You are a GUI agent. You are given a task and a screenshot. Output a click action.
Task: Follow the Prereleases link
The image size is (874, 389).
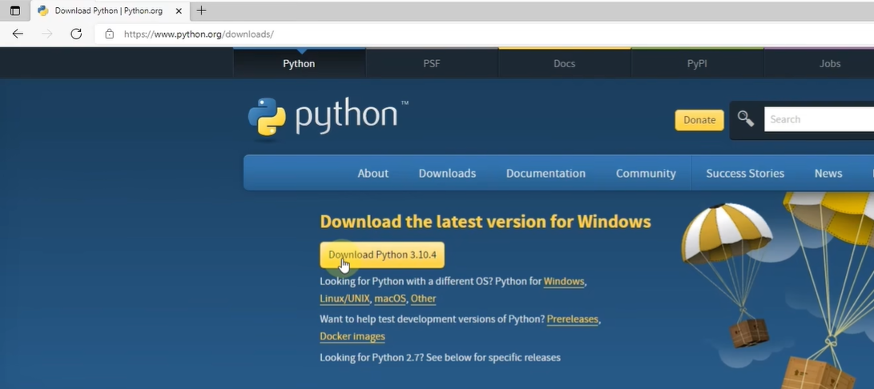pos(573,319)
